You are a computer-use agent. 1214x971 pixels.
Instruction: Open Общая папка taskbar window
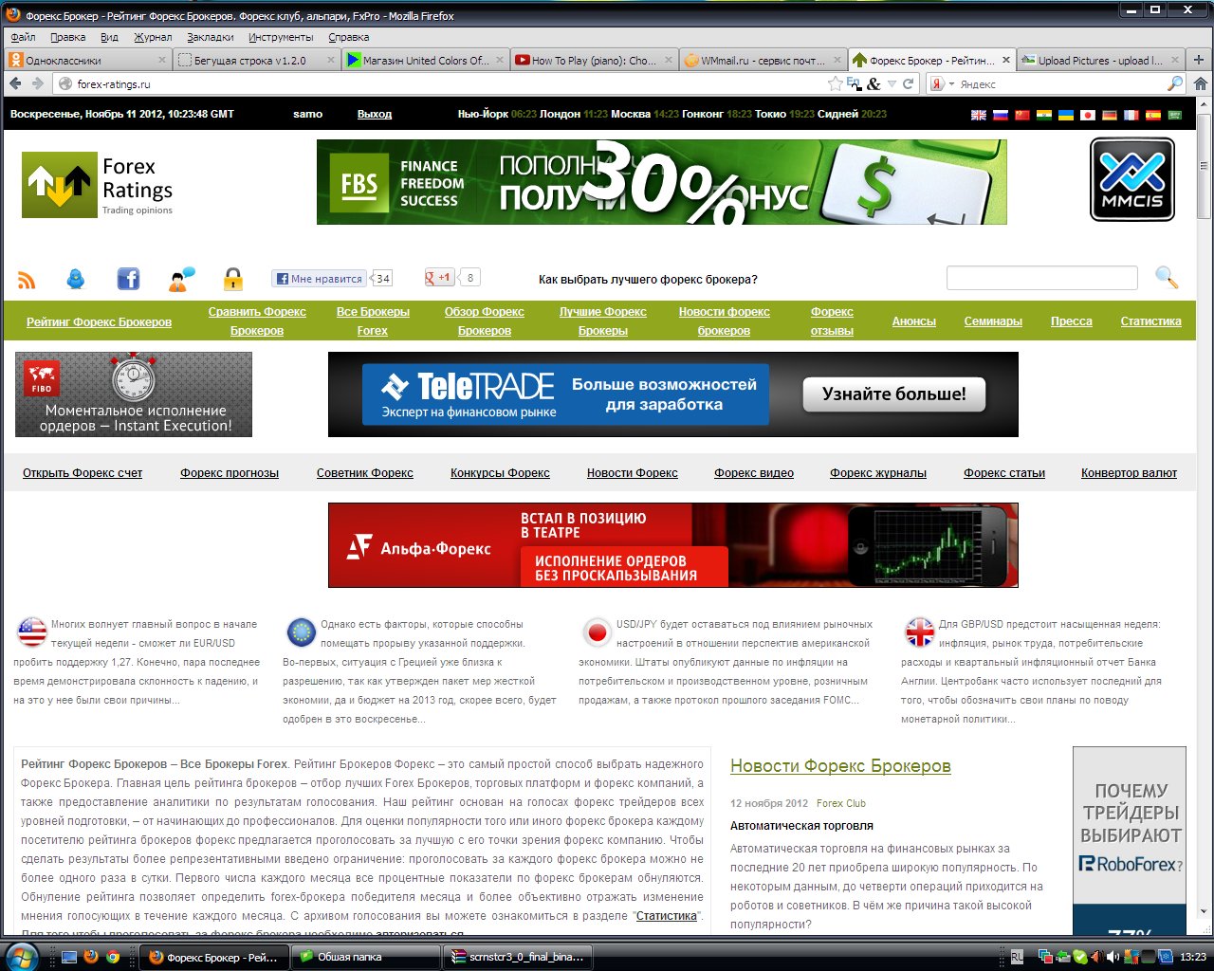pos(364,957)
